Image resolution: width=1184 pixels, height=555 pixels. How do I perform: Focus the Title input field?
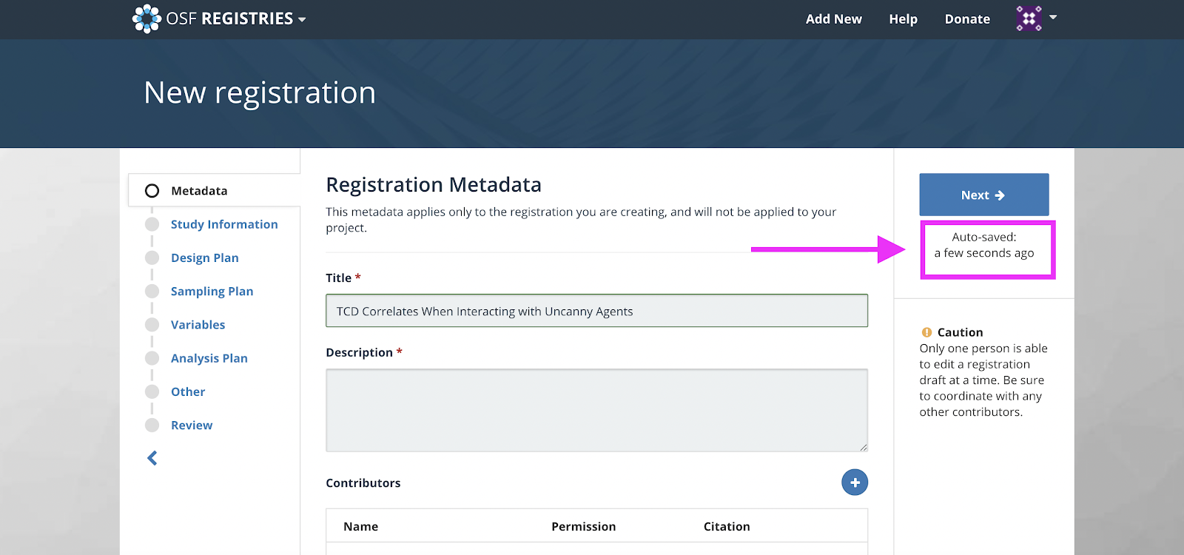(x=596, y=311)
